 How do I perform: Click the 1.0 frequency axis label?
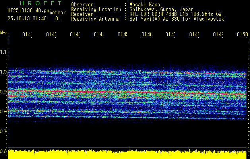(3, 72)
